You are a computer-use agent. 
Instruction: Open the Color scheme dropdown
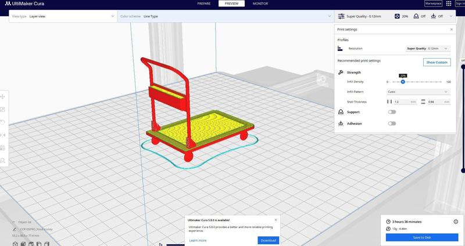click(x=226, y=16)
